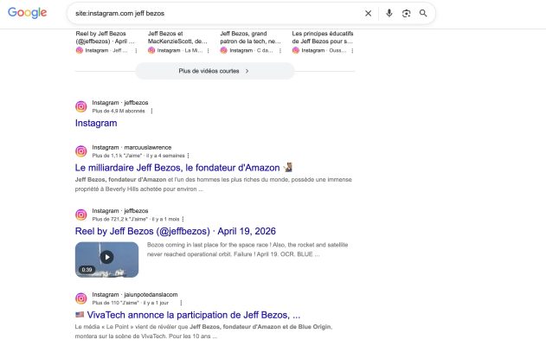
Task: Click the short video title 'Reel by Jeff Bezos (@jeffbezos) · April'
Action: click(105, 37)
